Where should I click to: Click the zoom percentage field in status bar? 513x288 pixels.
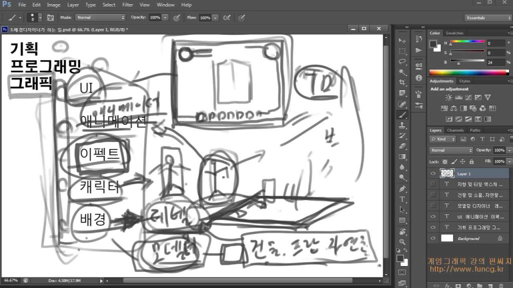[x=11, y=280]
